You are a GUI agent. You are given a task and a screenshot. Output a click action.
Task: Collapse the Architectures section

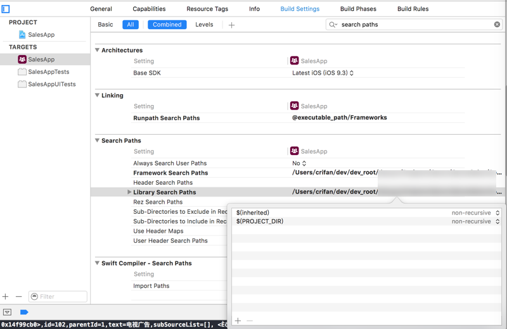click(x=97, y=50)
